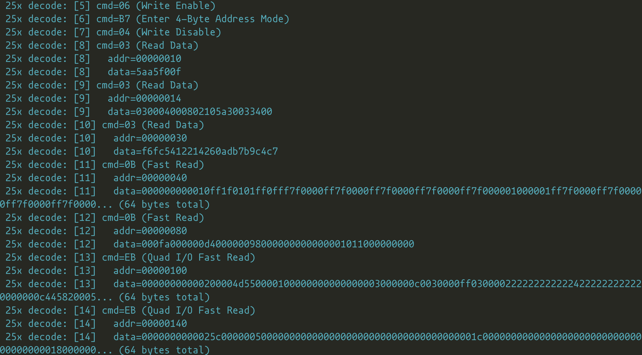Click the addr=00000014 value
Screen dimensions: 642x355
[144, 98]
